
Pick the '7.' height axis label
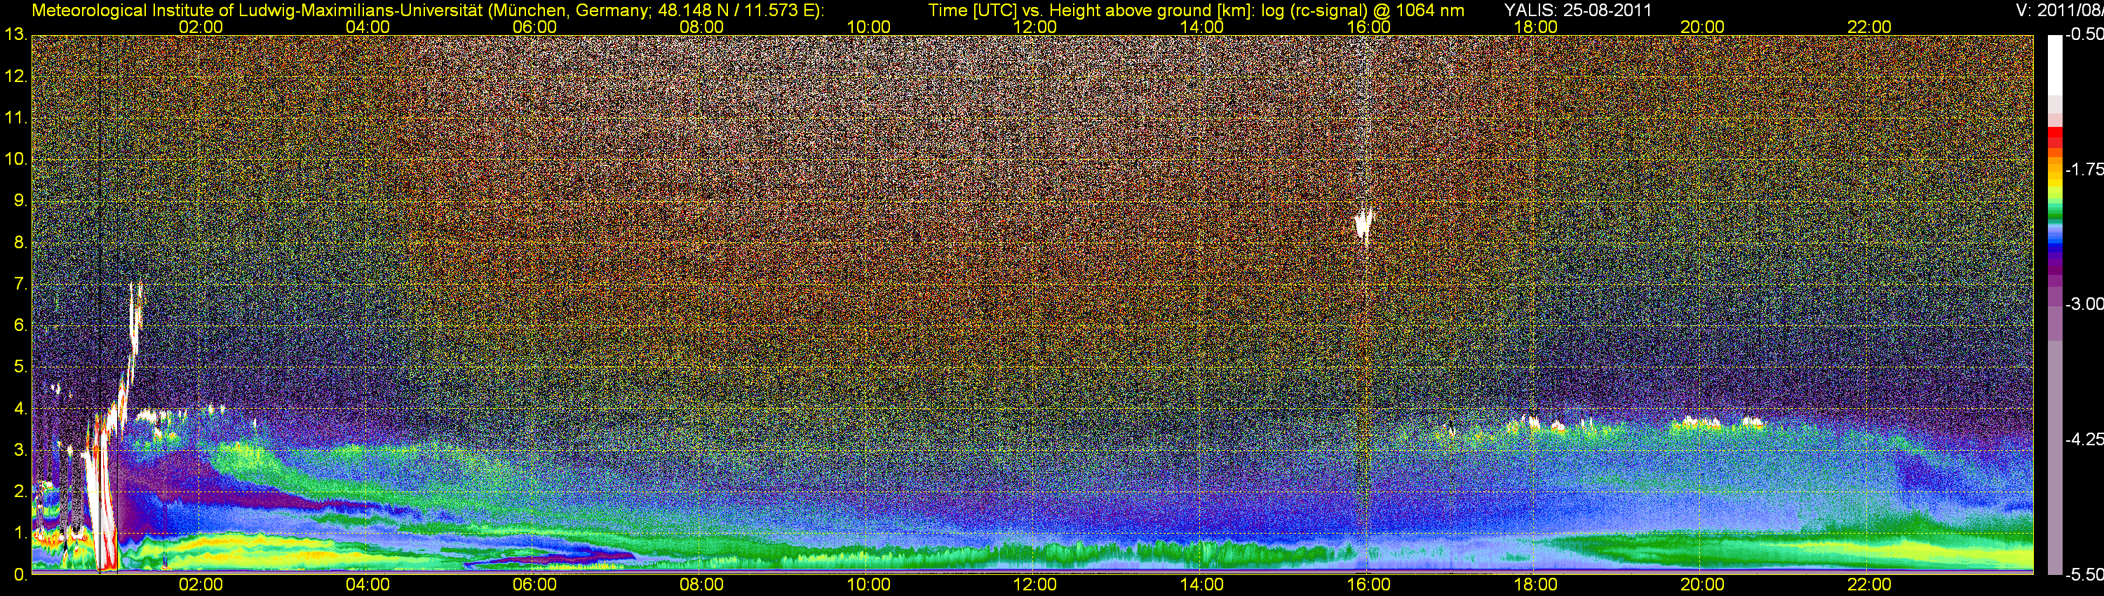coord(21,284)
